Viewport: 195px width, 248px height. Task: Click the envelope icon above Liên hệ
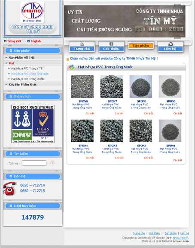tap(171, 44)
